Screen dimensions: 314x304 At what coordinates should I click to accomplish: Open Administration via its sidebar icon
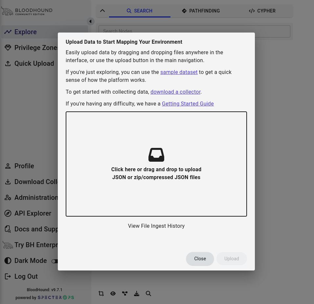click(x=8, y=198)
